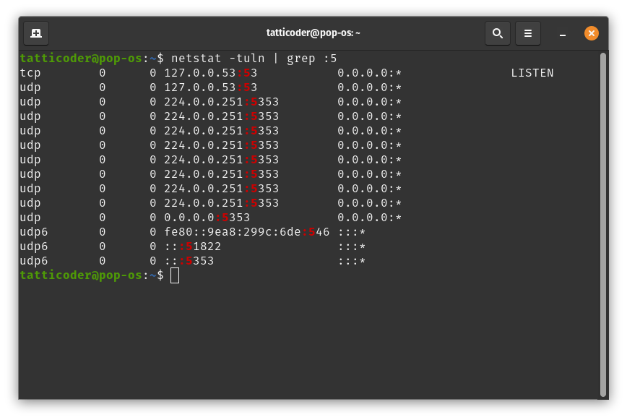Click the :::51822 udp6 local address
The image size is (627, 420).
[192, 247]
